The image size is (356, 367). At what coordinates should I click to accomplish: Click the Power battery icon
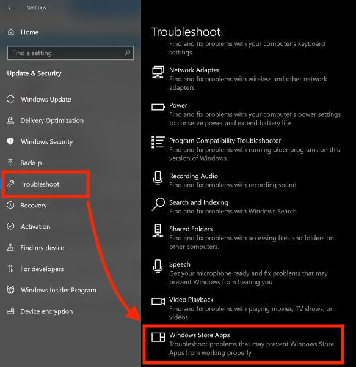coord(158,107)
